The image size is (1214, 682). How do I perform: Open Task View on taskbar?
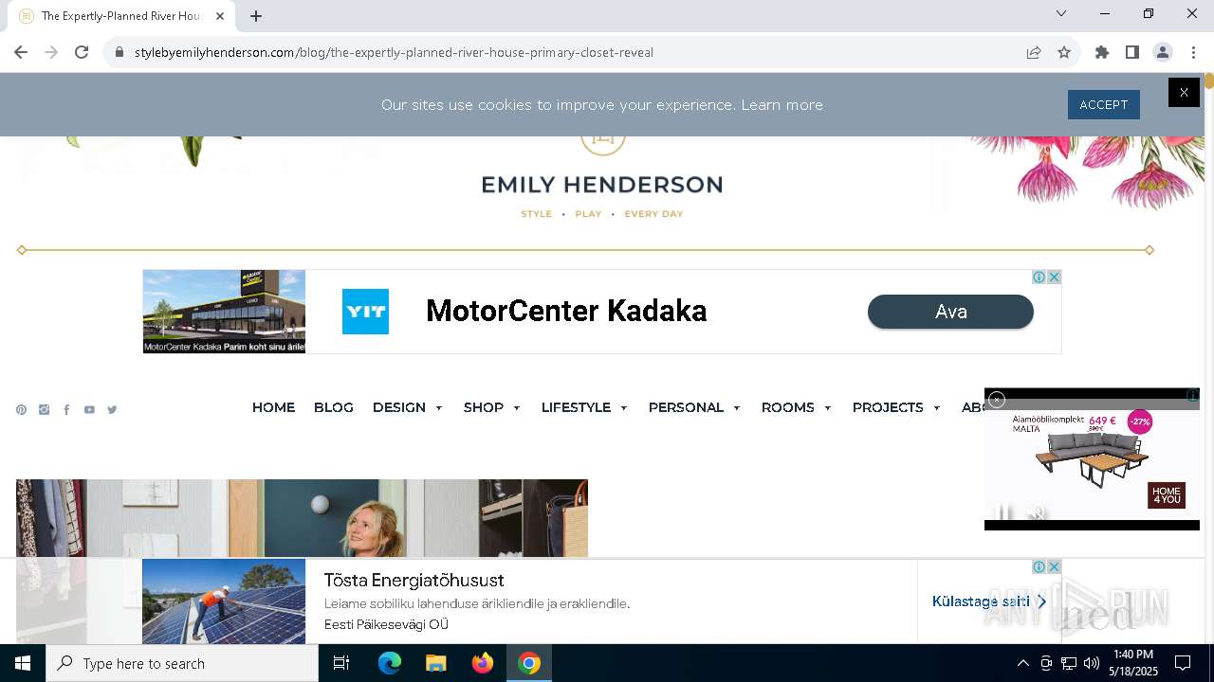click(x=341, y=663)
